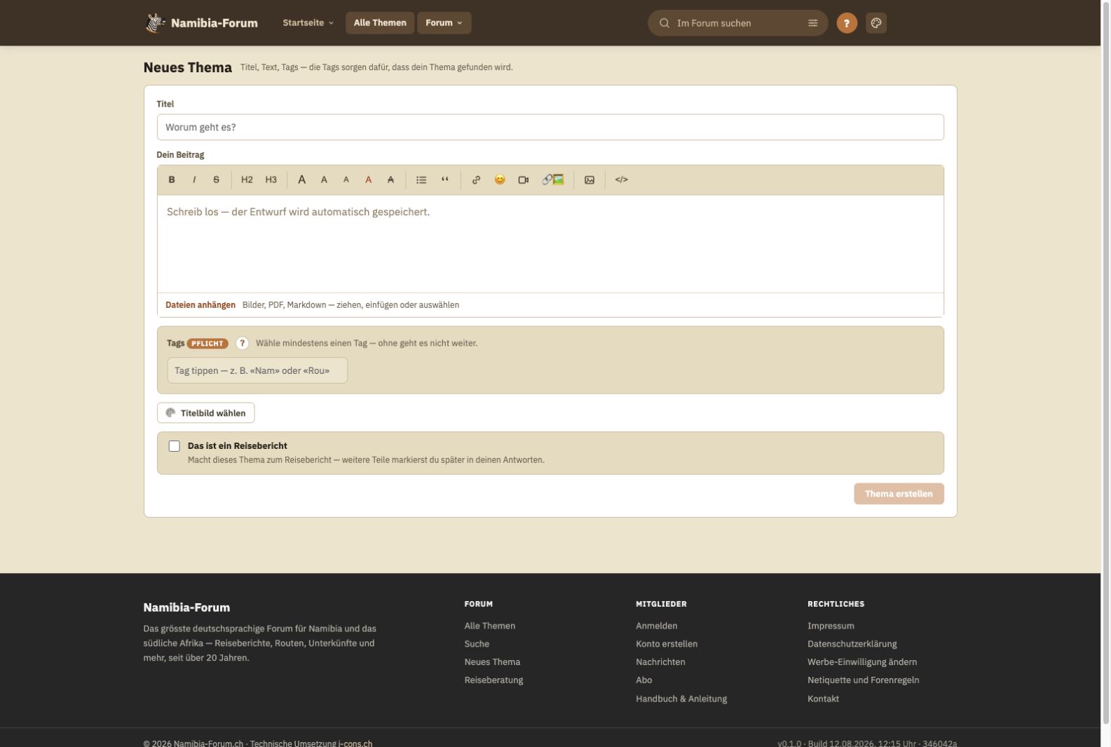
Task: Insert an image into the post
Action: pos(589,180)
